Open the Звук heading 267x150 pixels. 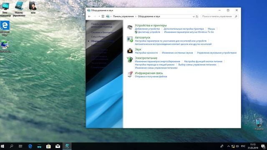pyautogui.click(x=138, y=49)
